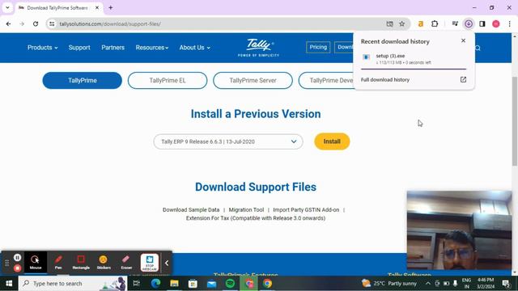
Task: Show hidden system tray icons
Action: coord(428,284)
